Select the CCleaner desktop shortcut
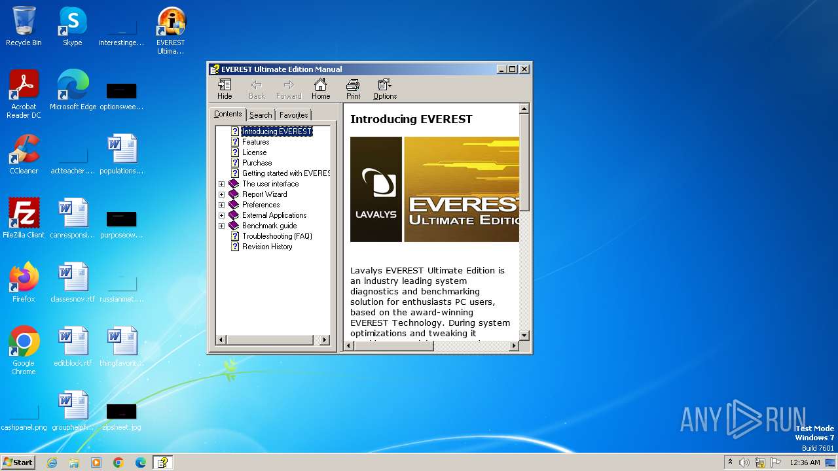Viewport: 838px width, 471px height. (24, 155)
